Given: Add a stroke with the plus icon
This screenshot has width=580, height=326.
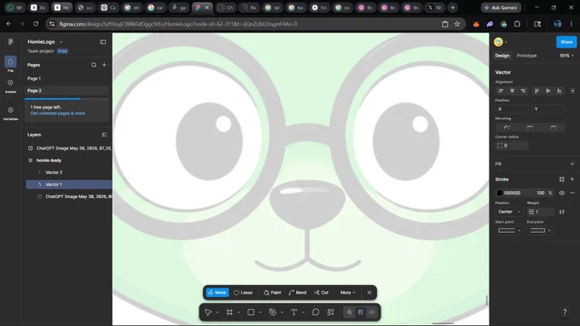Looking at the screenshot, I should [x=572, y=179].
